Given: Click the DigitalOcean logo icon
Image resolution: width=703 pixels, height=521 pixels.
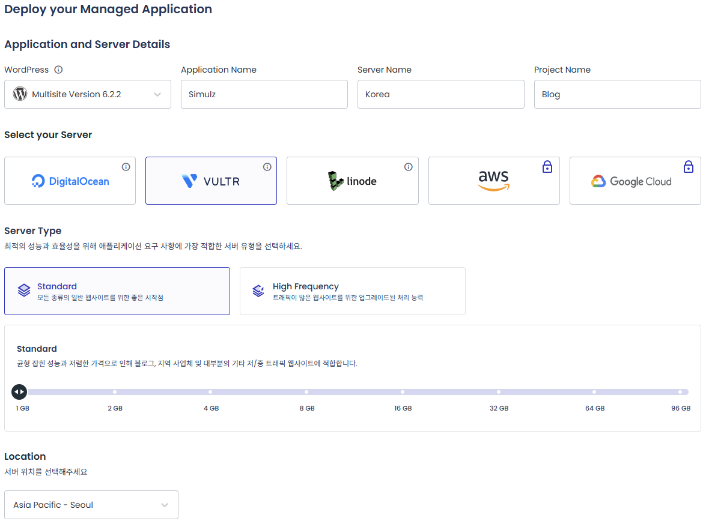Looking at the screenshot, I should coord(38,181).
